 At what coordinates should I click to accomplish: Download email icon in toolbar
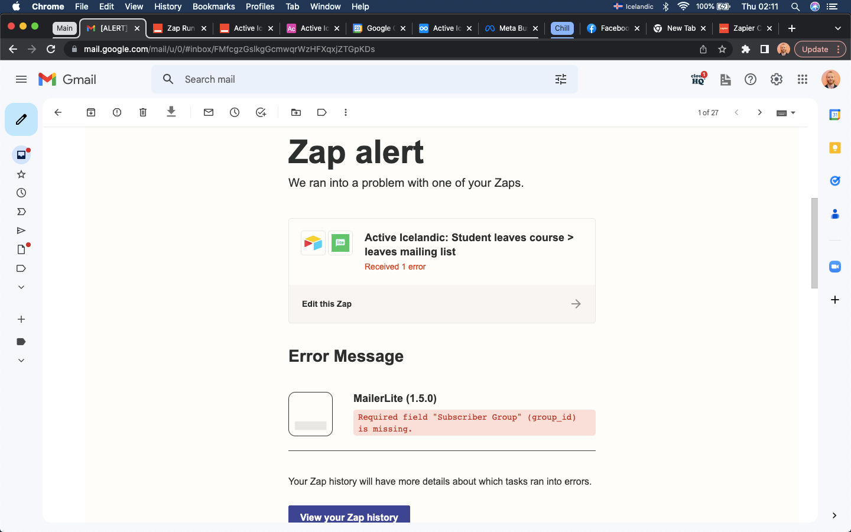click(x=171, y=112)
